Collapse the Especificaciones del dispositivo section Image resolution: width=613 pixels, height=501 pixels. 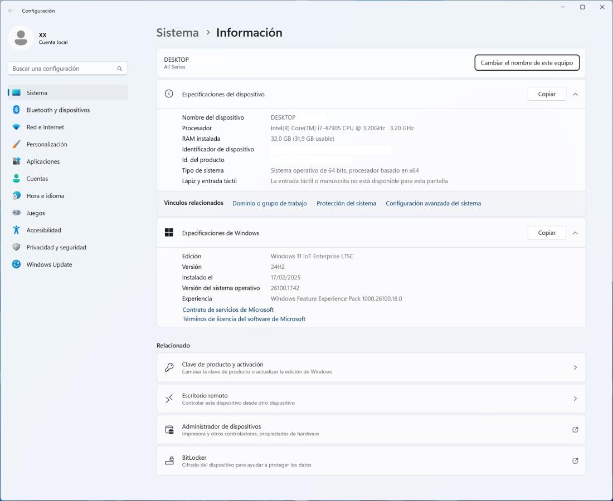click(575, 94)
